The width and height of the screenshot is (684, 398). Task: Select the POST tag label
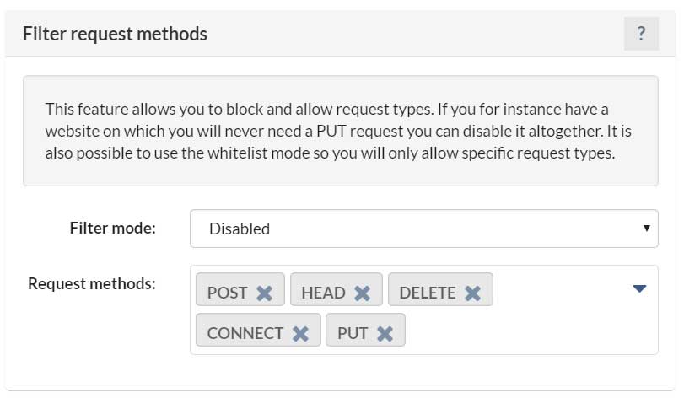click(227, 293)
